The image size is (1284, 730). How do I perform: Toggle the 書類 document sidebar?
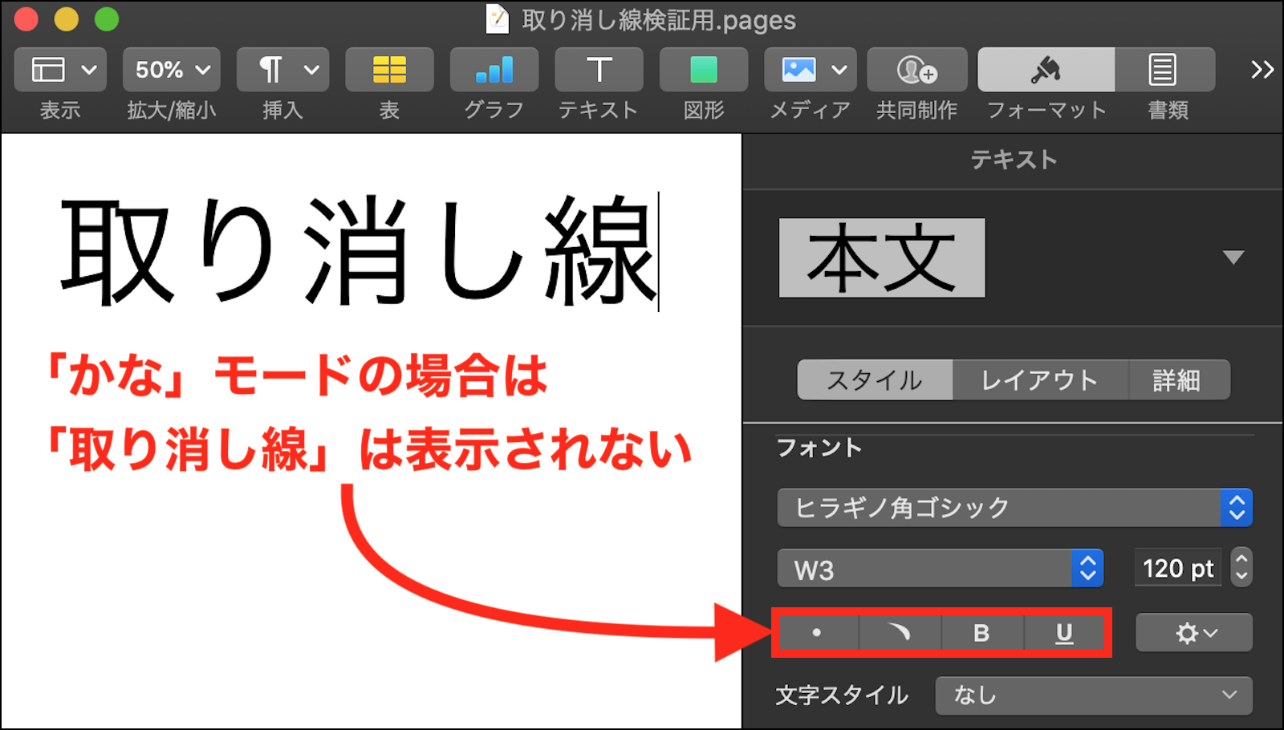(1164, 70)
